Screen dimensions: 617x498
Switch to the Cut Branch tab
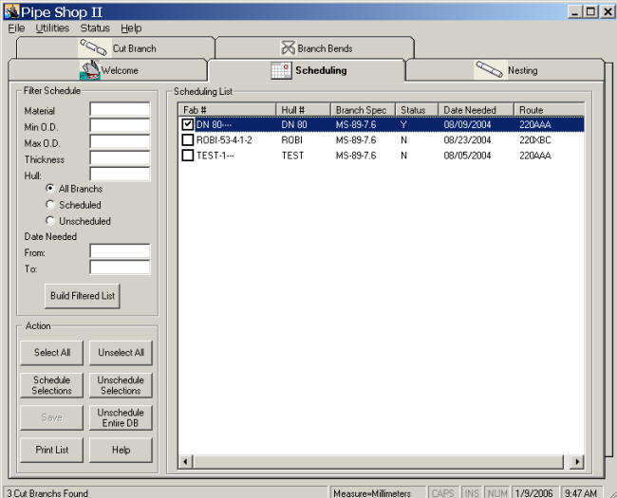point(116,48)
